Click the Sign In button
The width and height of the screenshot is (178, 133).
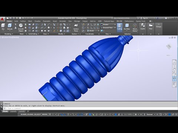[x=144, y=18]
